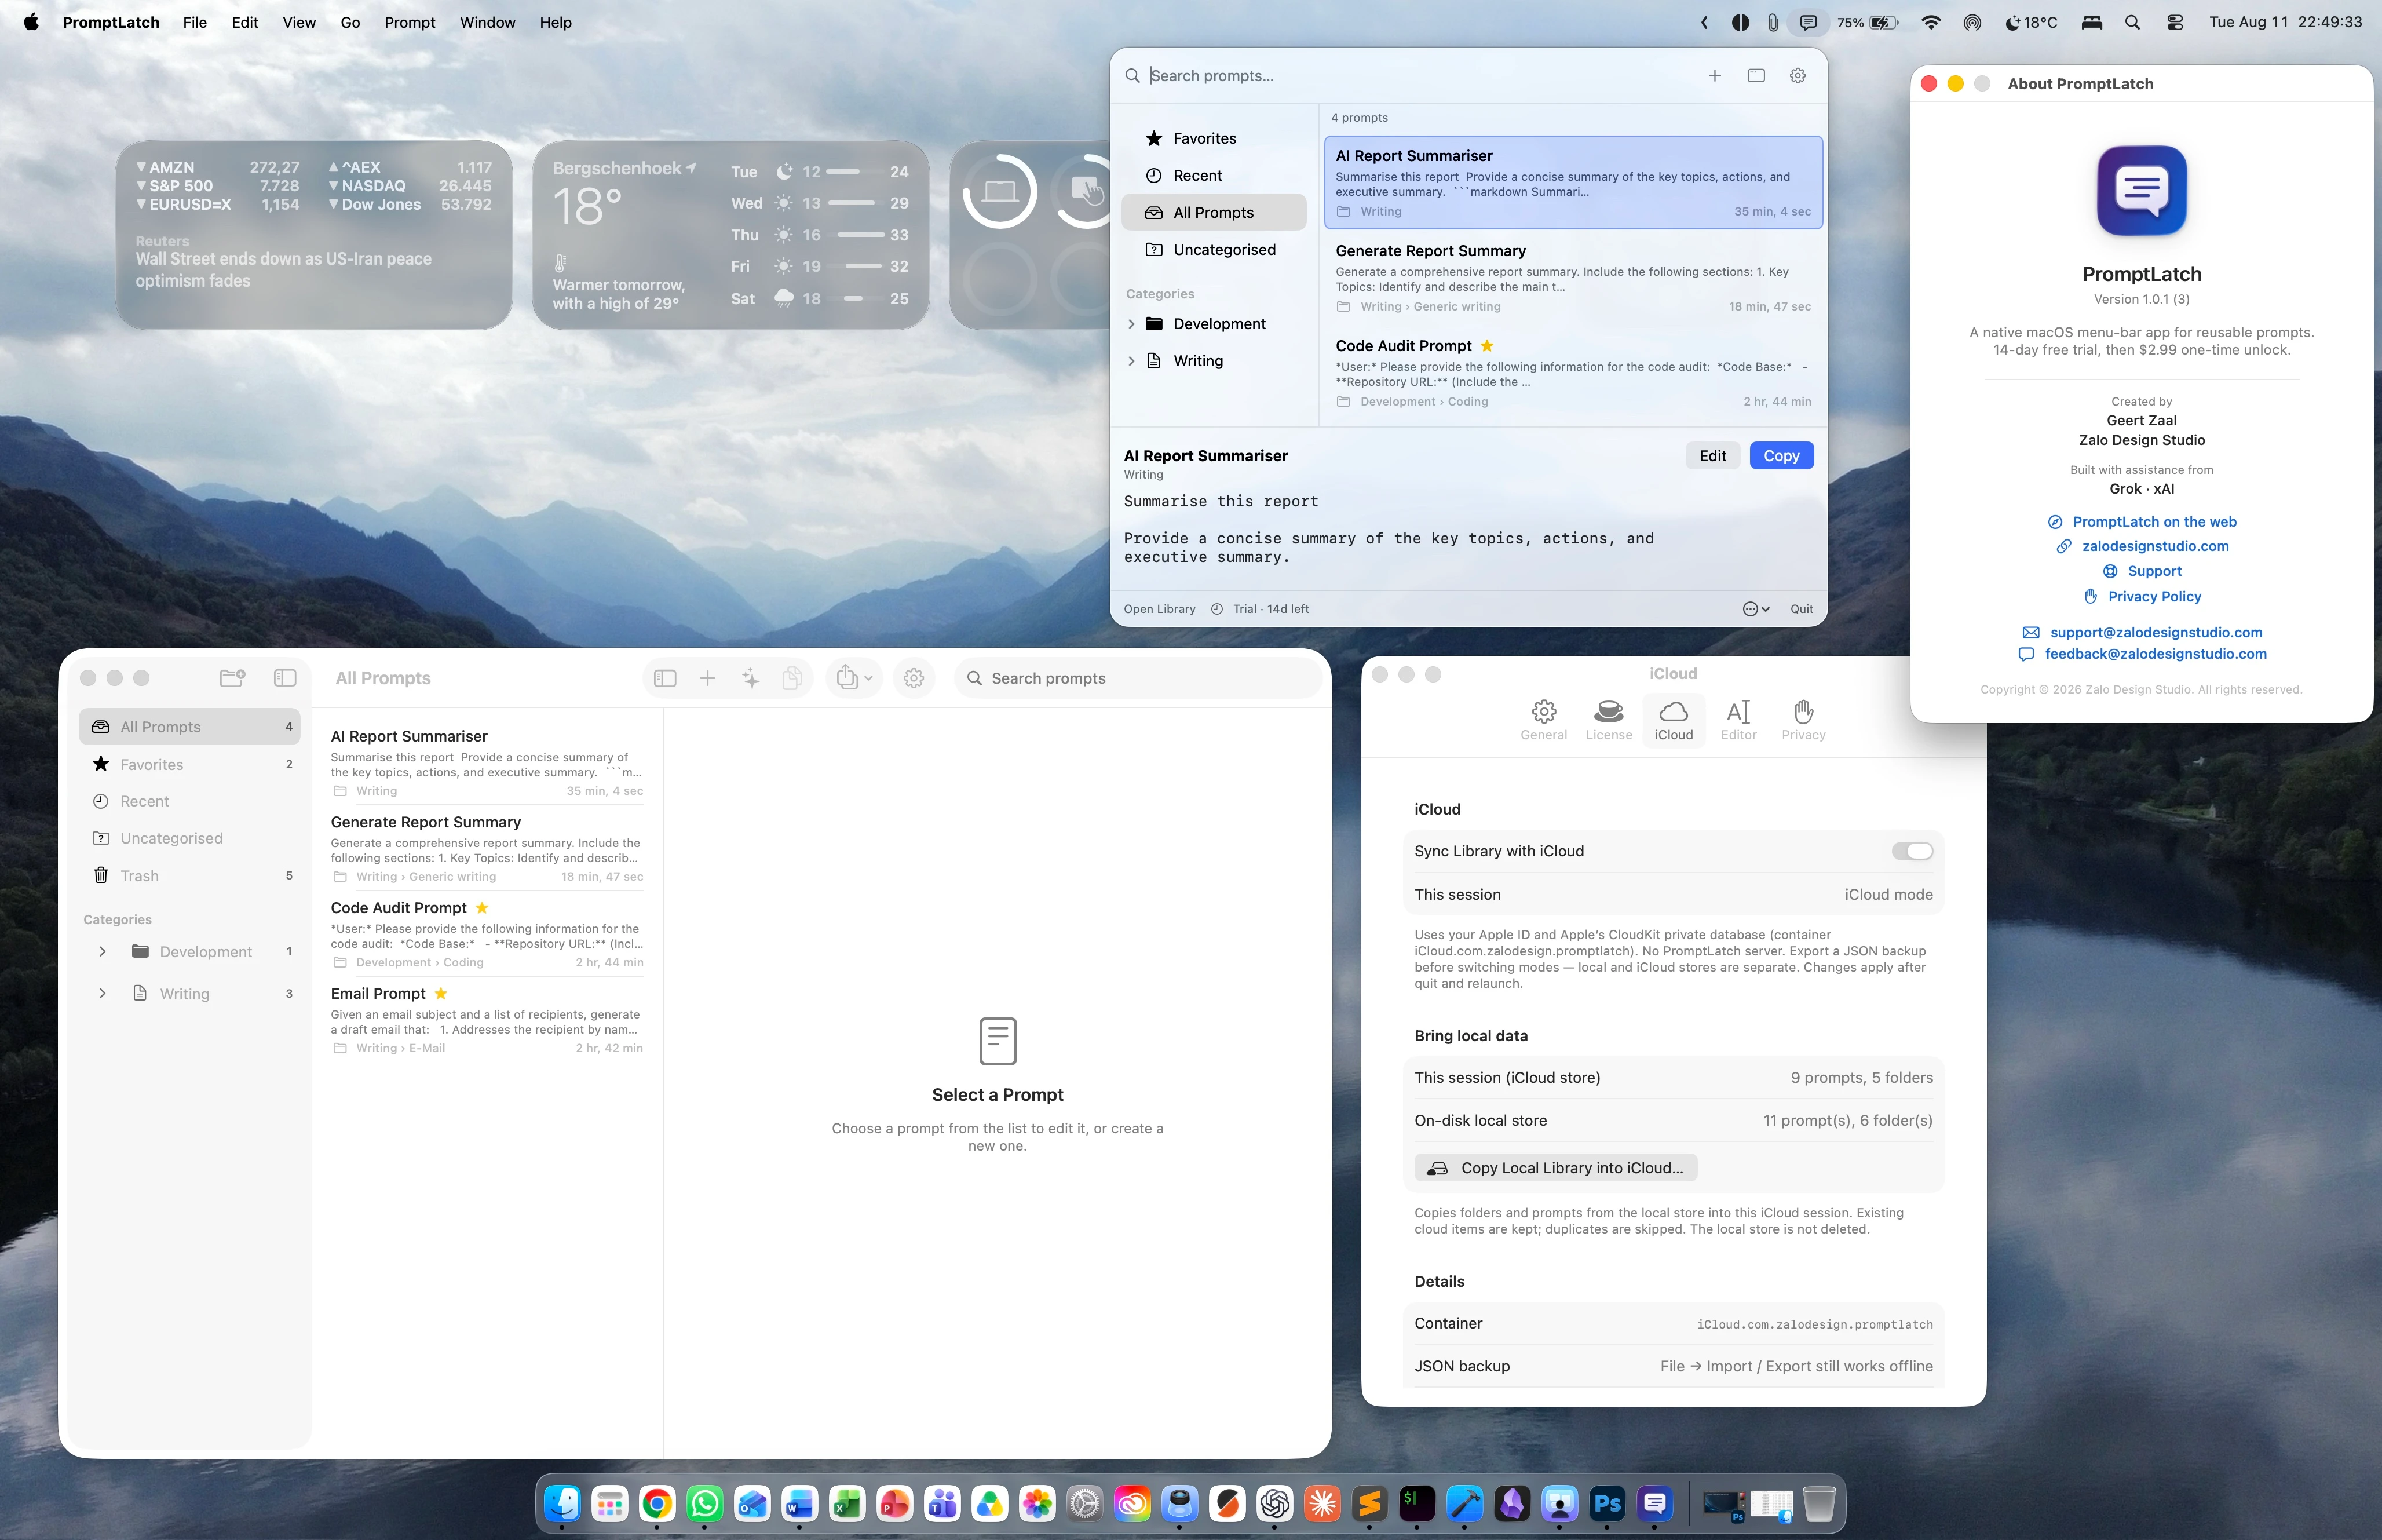Click the duplicate pages icon in the library toolbar
This screenshot has width=2382, height=1540.
[x=792, y=679]
